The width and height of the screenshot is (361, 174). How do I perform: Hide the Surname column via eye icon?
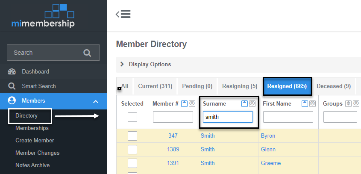pyautogui.click(x=252, y=104)
